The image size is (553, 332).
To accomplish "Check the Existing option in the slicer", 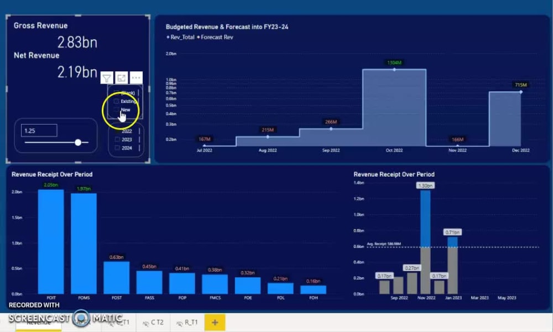I will tap(117, 101).
